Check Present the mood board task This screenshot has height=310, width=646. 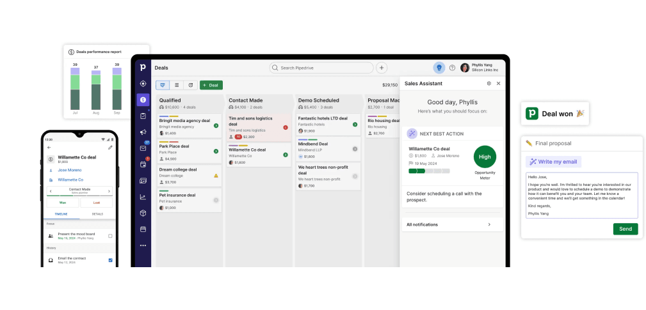click(x=110, y=236)
